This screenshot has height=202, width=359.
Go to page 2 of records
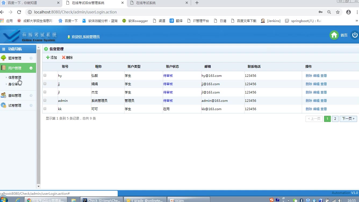[x=335, y=119]
